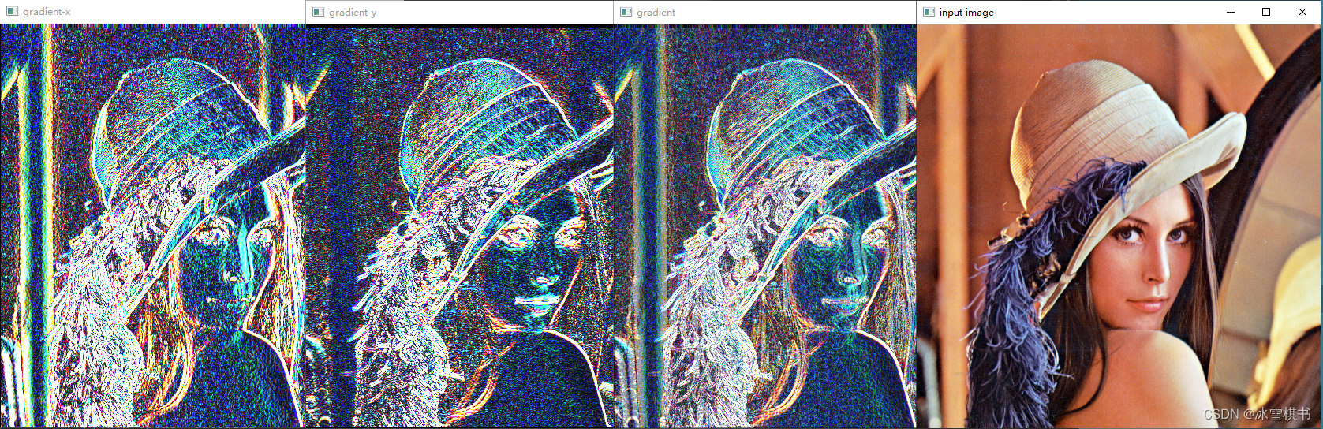
Task: Select the input image title text
Action: tap(966, 12)
